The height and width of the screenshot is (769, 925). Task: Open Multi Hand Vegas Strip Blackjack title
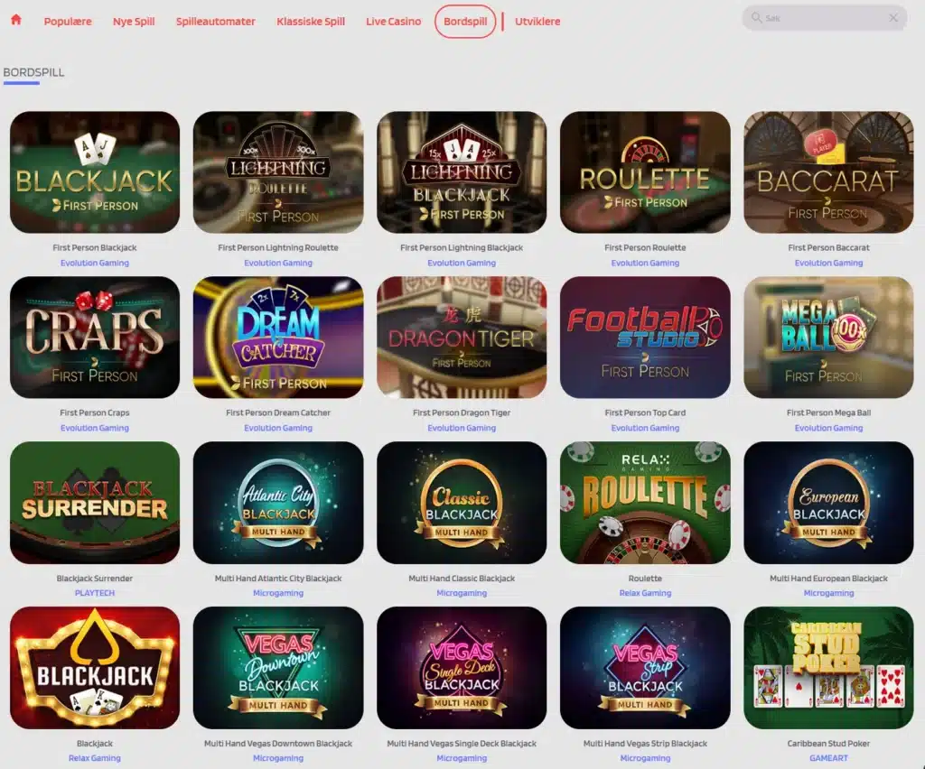[645, 744]
